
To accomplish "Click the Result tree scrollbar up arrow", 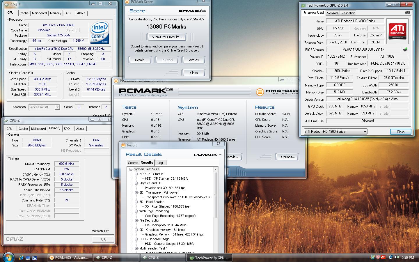I will (215, 169).
